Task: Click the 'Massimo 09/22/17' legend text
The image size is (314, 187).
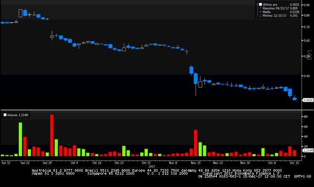Action: [276, 8]
